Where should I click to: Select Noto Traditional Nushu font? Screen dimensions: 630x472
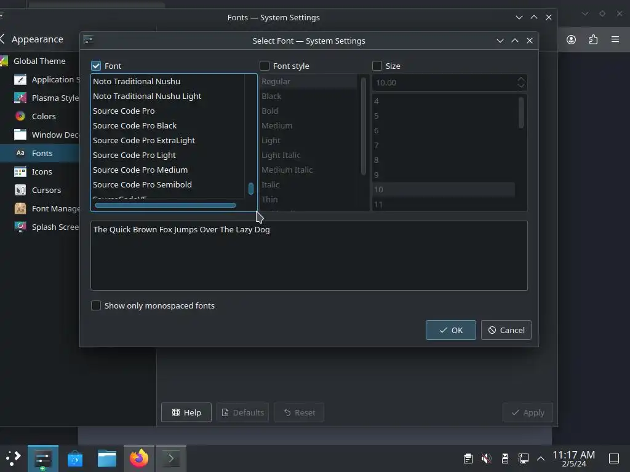pos(168,82)
